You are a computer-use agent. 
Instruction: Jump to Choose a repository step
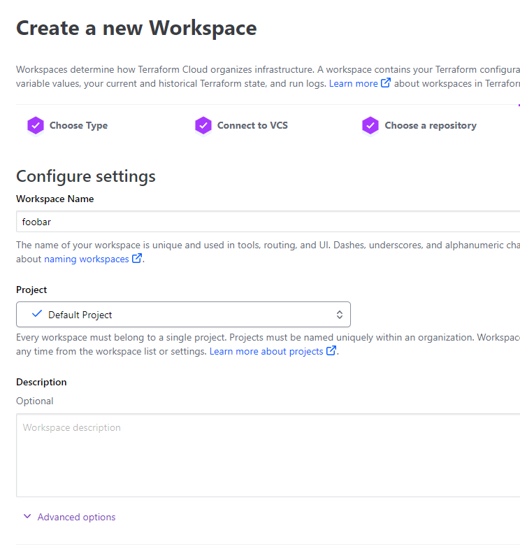431,126
